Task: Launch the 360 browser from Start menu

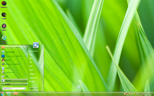Action: point(14,52)
